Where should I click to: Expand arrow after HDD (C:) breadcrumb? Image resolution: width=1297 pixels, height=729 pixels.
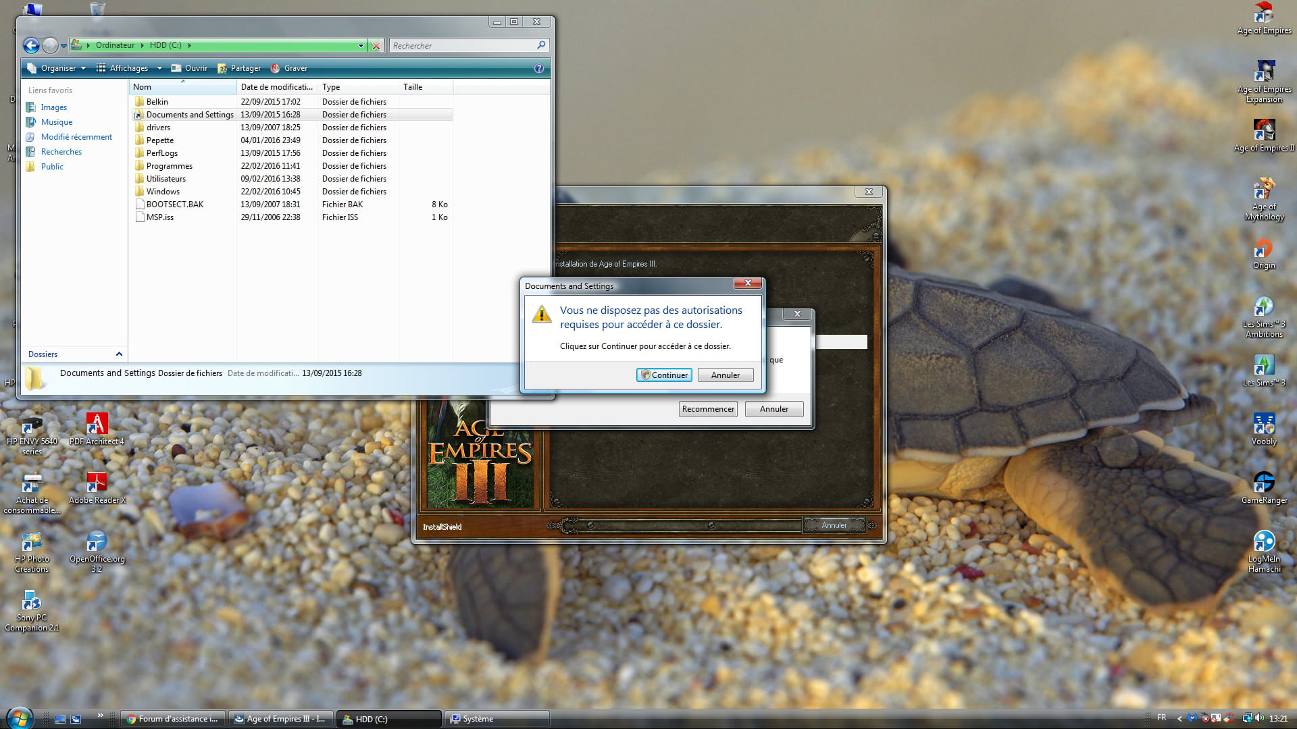pyautogui.click(x=190, y=45)
